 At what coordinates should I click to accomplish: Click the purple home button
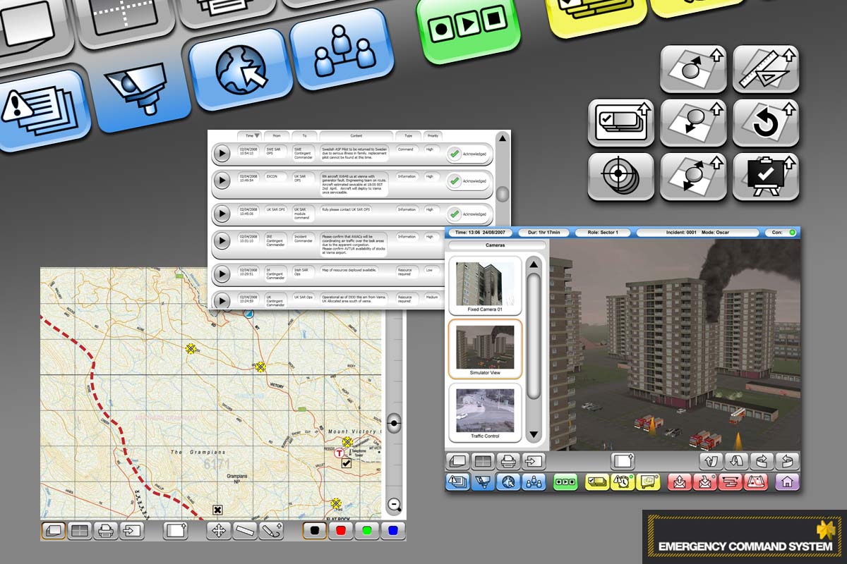tap(786, 482)
